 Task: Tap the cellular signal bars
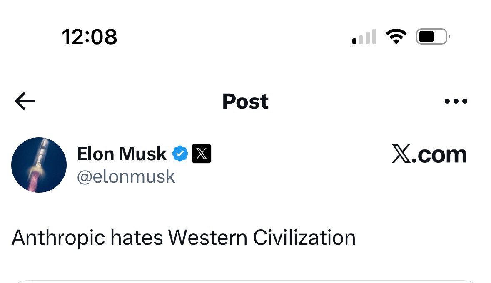tap(364, 37)
